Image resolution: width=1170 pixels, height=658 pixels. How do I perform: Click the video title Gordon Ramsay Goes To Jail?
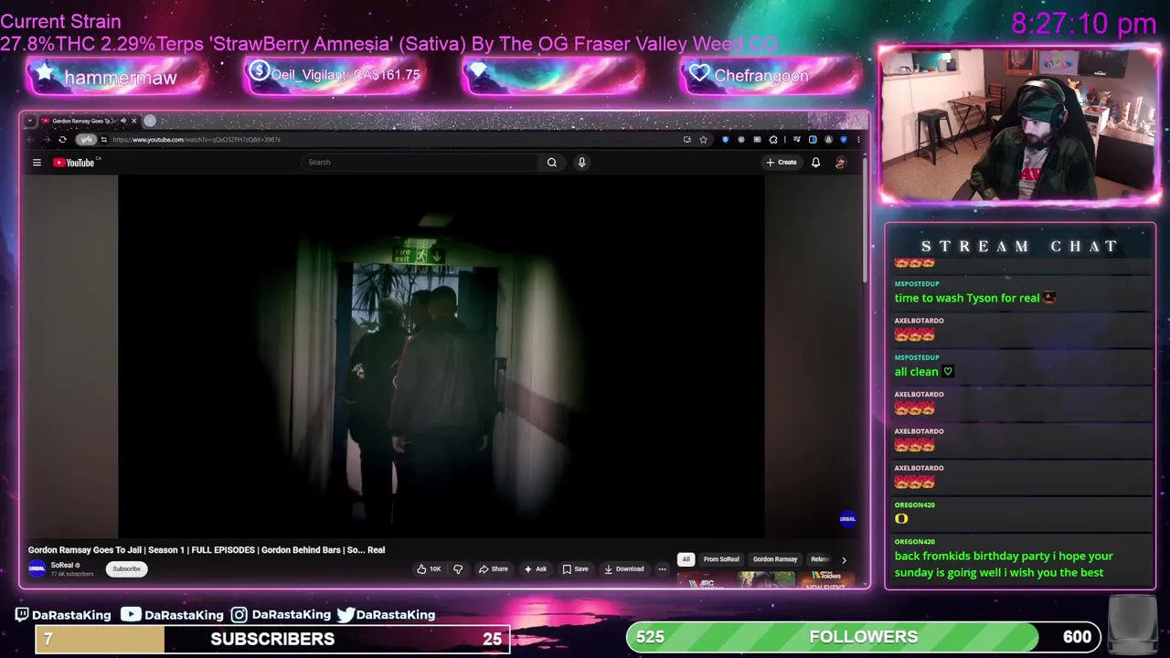click(x=207, y=550)
